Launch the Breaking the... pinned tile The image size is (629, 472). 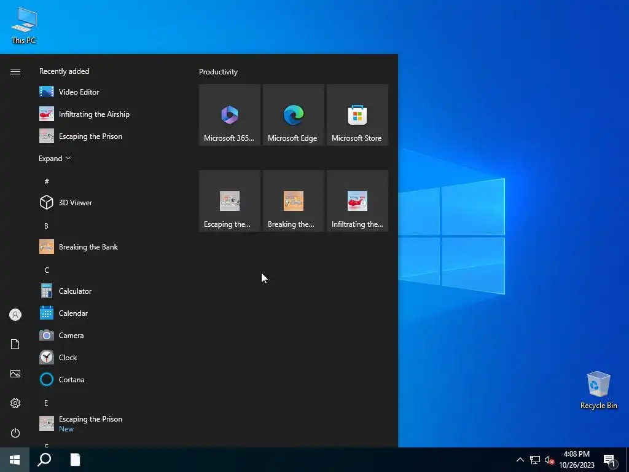[293, 201]
